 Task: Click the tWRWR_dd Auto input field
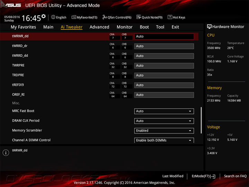click(164, 36)
